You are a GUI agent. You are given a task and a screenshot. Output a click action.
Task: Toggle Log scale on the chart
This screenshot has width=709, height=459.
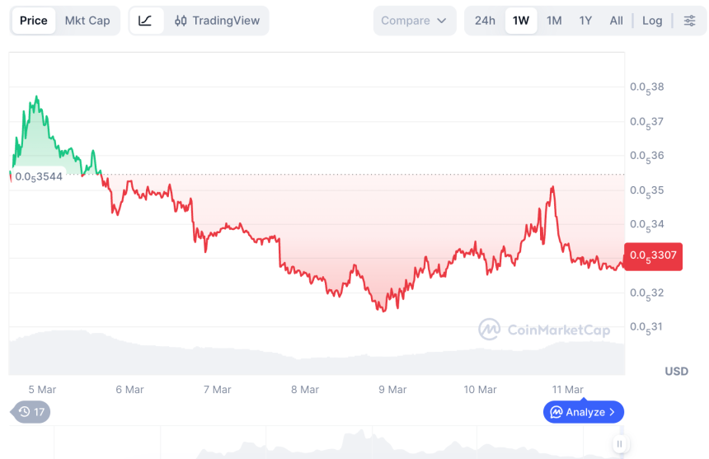[652, 21]
